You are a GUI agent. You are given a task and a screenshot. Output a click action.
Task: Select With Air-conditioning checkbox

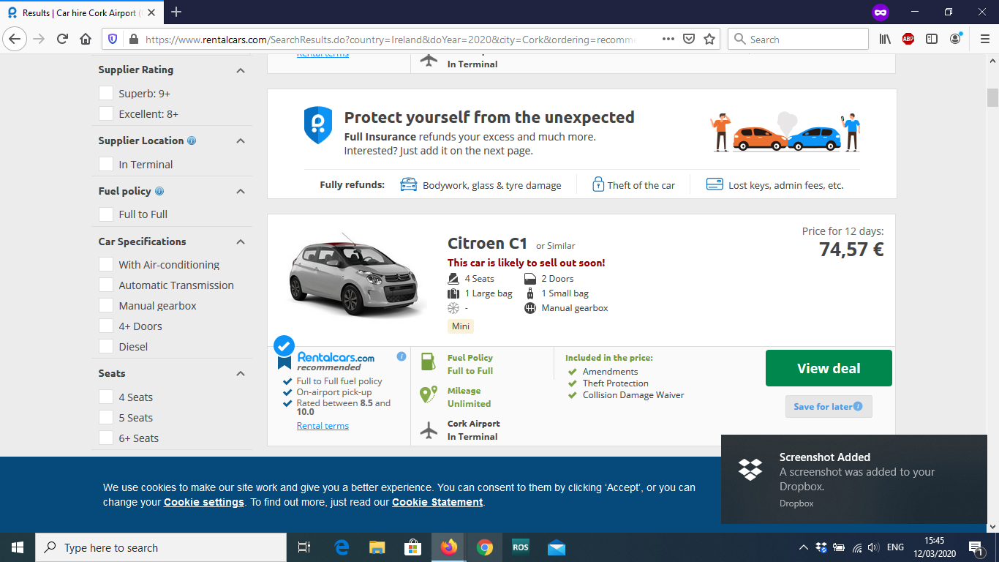pyautogui.click(x=106, y=264)
